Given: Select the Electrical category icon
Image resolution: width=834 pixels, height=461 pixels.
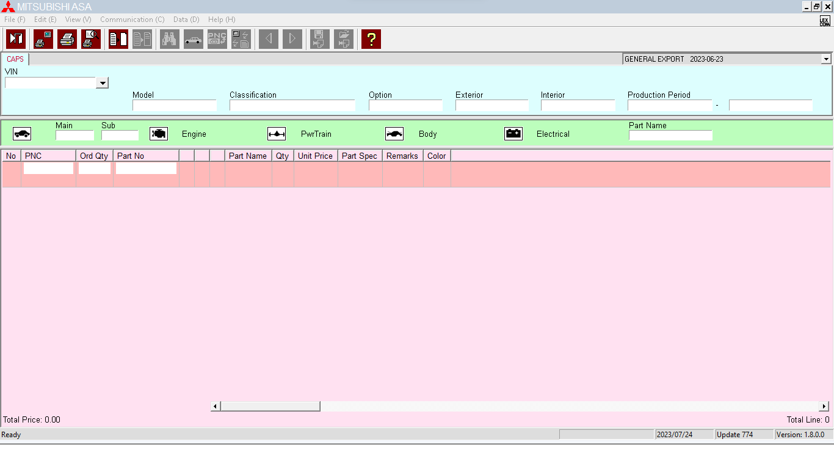Looking at the screenshot, I should click(x=513, y=133).
